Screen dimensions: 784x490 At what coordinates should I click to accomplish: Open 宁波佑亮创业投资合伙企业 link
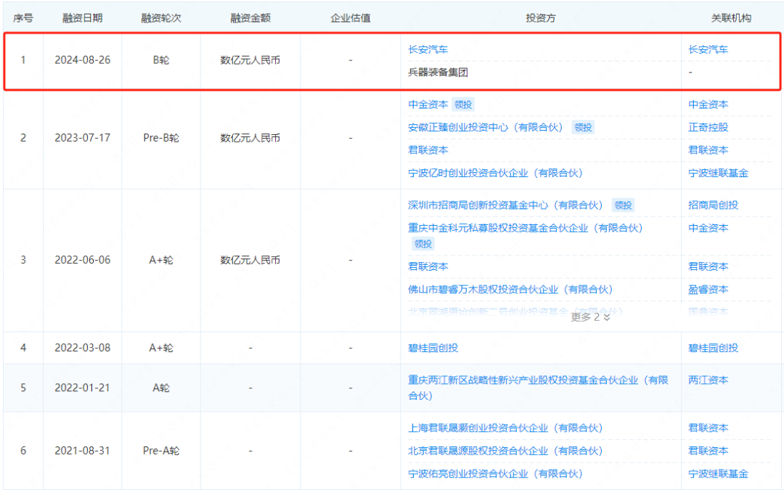(x=496, y=474)
